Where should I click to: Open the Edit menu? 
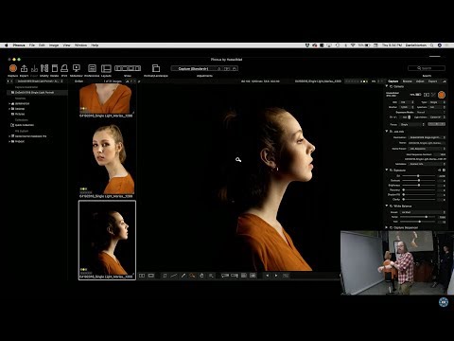[42, 45]
